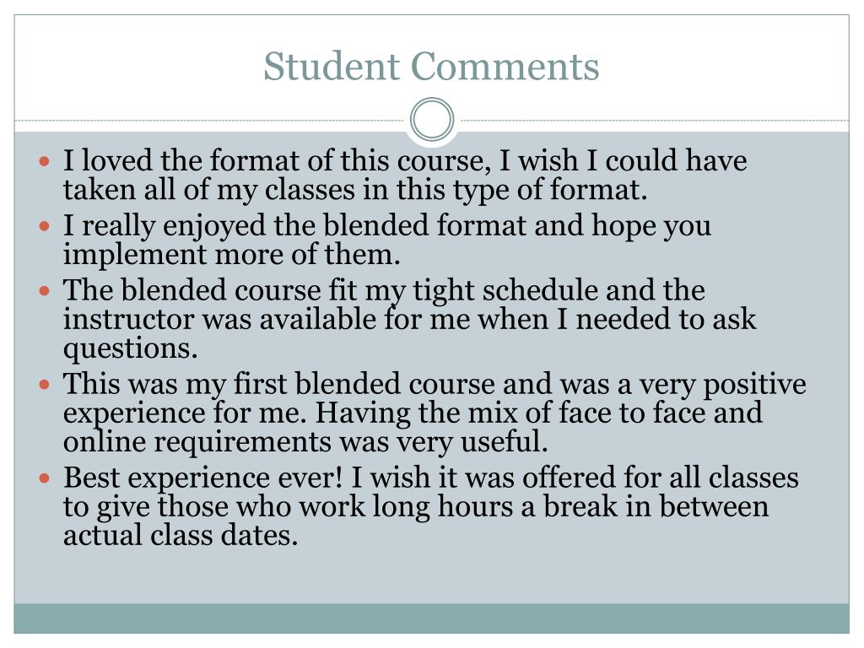Click the first orange bullet point
864x648 pixels.
point(45,162)
